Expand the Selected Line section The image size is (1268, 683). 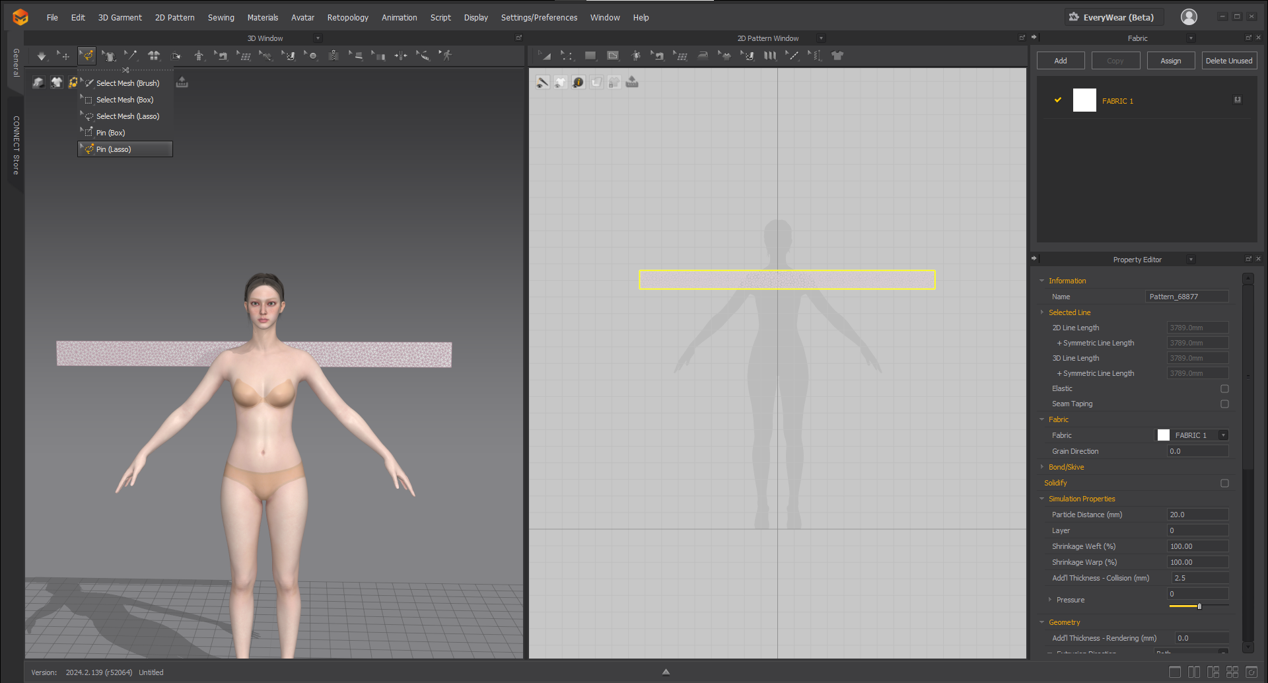1042,312
